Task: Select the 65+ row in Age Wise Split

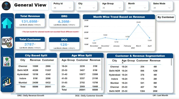Action: (x=81, y=86)
